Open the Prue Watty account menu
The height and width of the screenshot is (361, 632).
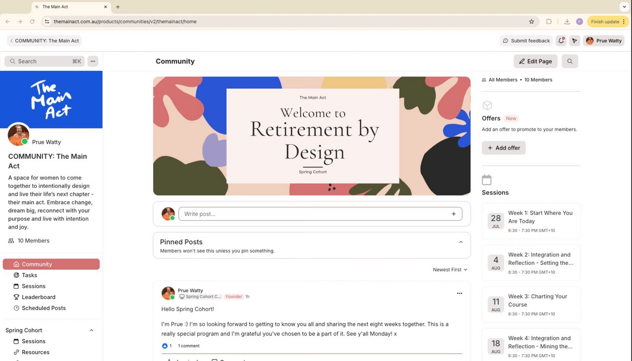[x=604, y=41]
